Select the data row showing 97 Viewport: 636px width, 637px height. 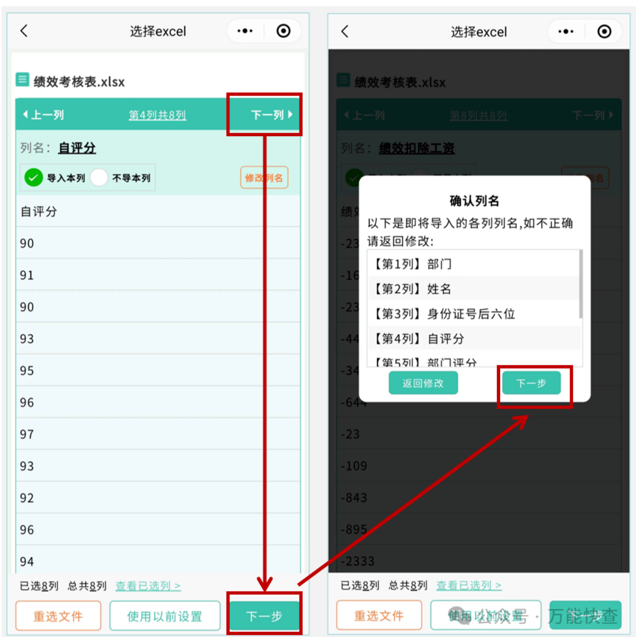pos(158,434)
